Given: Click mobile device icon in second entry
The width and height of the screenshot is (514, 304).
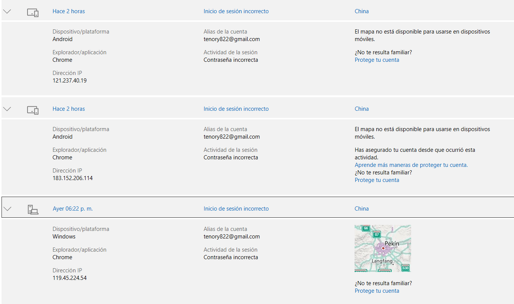Looking at the screenshot, I should (x=33, y=110).
